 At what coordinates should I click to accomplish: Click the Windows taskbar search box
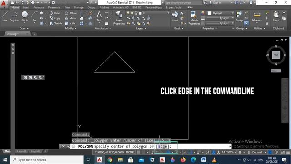pyautogui.click(x=47, y=160)
